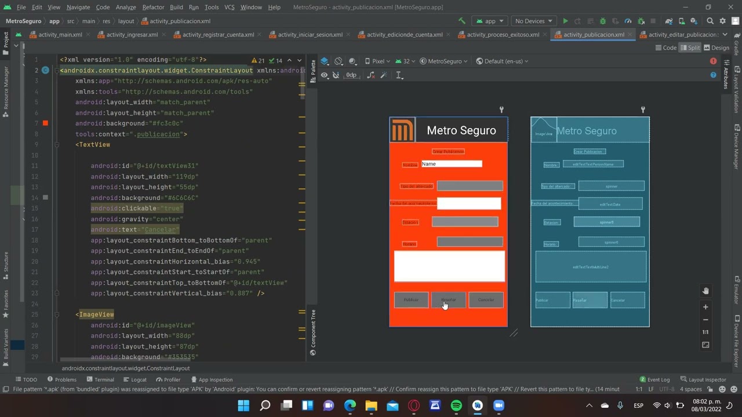Switch to Code view mode
The image size is (742, 417).
click(666, 47)
